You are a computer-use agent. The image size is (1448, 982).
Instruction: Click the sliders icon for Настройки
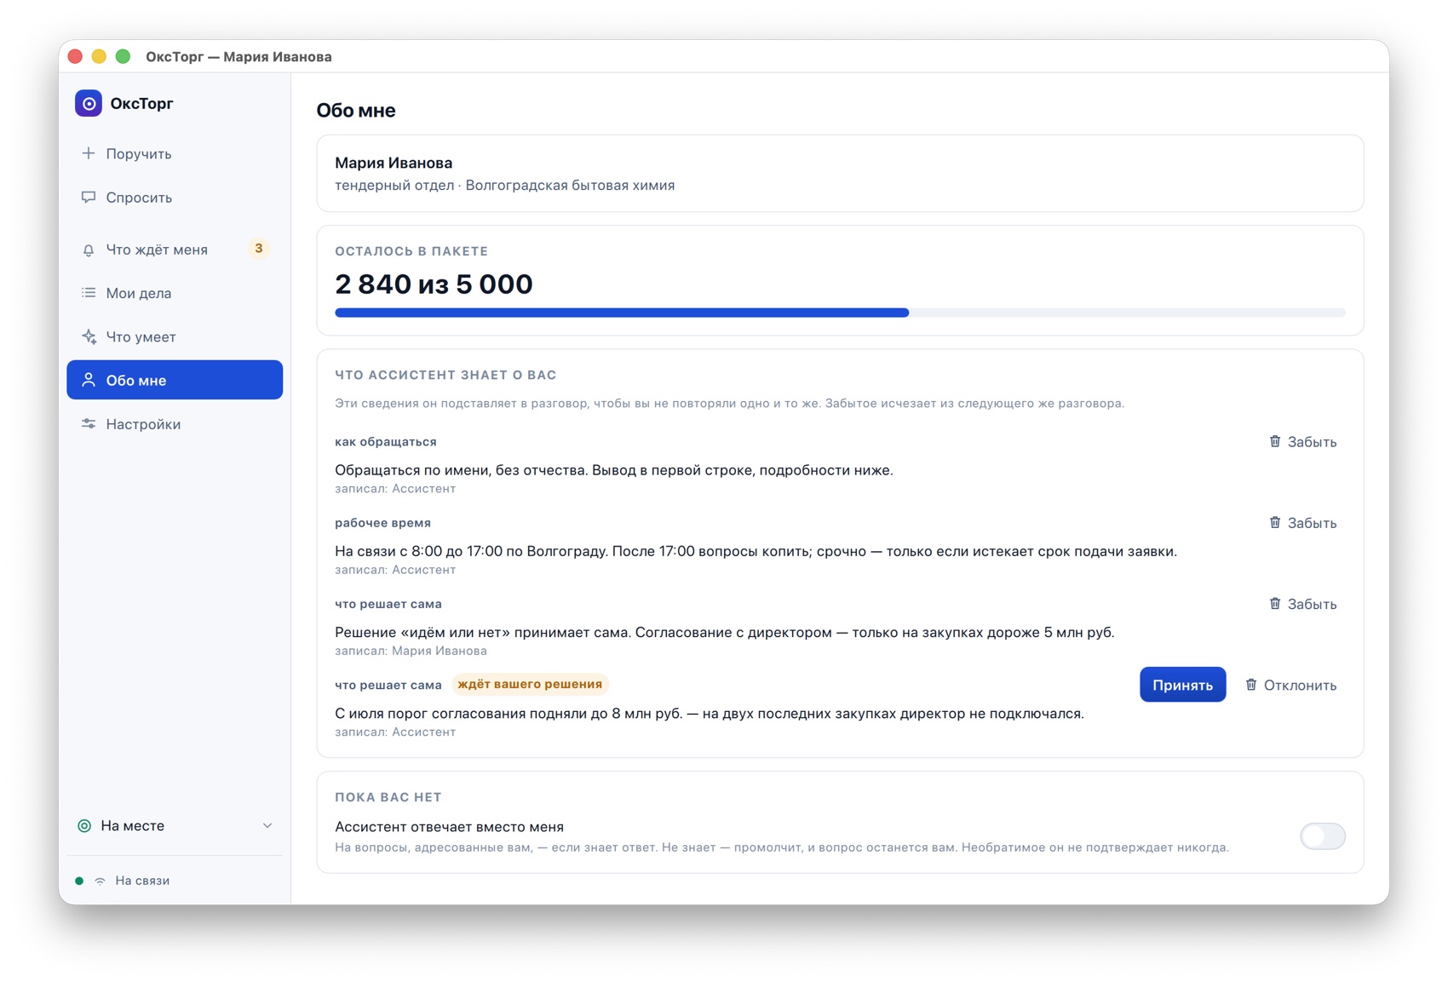(x=89, y=423)
